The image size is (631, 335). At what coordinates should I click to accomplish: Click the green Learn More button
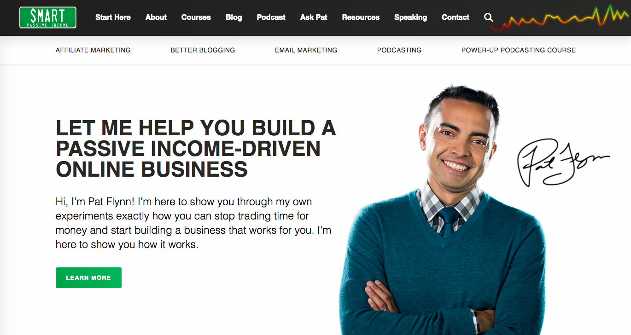88,278
